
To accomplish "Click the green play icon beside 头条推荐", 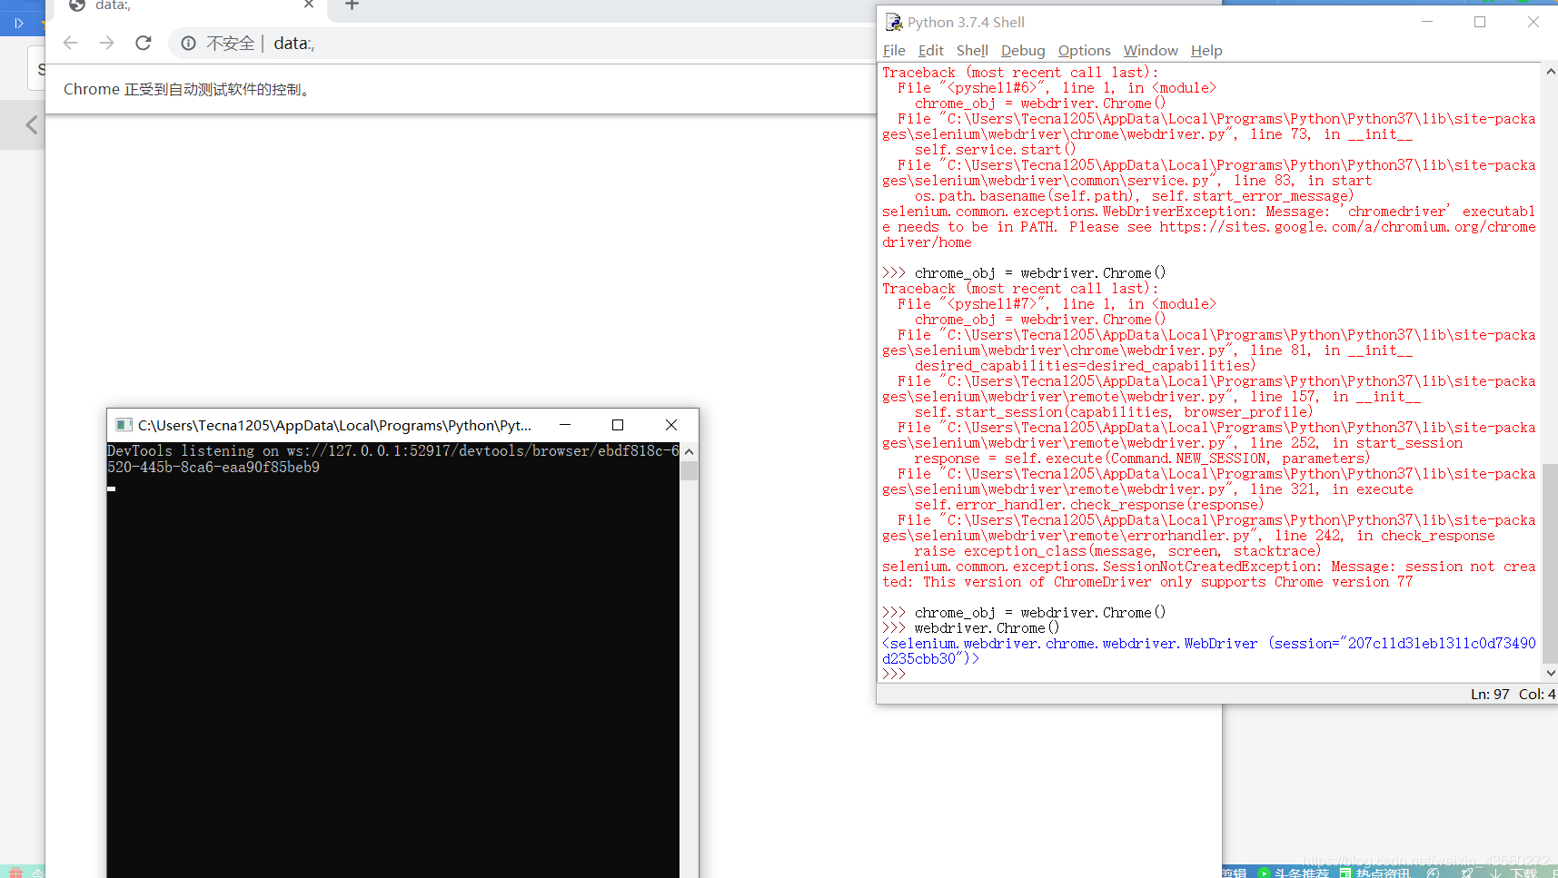I will (x=1264, y=873).
